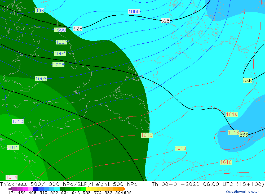Click the 606 legend value
Image resolution: width=265 pixels, height=194 pixels.
coord(128,192)
